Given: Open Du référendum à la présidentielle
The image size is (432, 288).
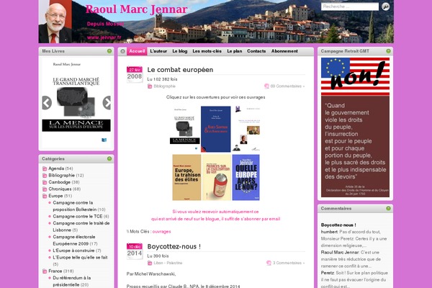Looking at the screenshot, I should [71, 282].
